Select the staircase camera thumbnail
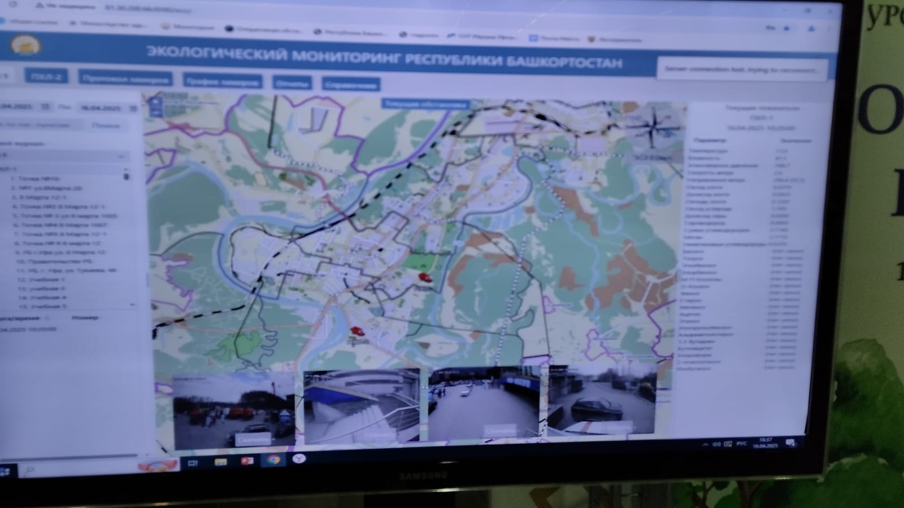The height and width of the screenshot is (508, 904). [x=362, y=405]
